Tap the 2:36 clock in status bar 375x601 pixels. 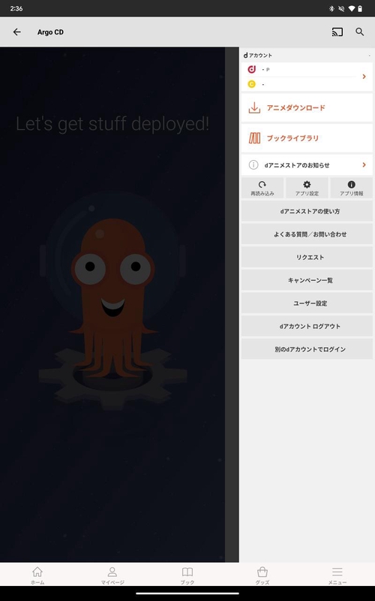[16, 8]
